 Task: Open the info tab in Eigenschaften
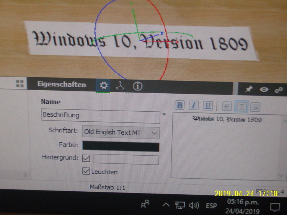click(137, 86)
